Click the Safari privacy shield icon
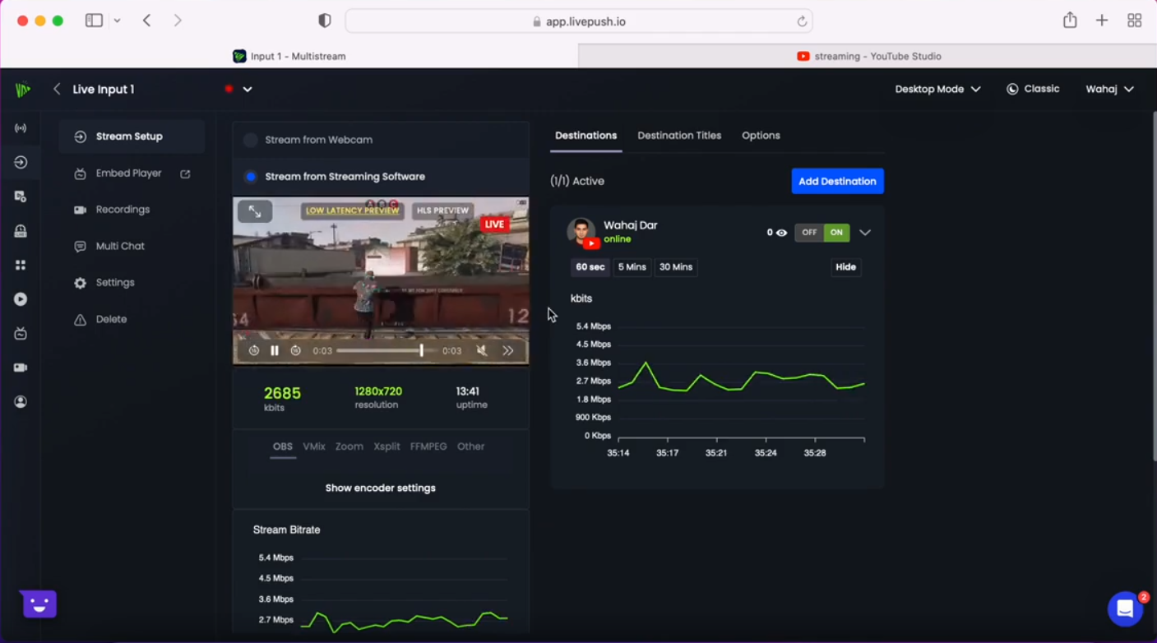Image resolution: width=1157 pixels, height=643 pixels. [x=325, y=21]
